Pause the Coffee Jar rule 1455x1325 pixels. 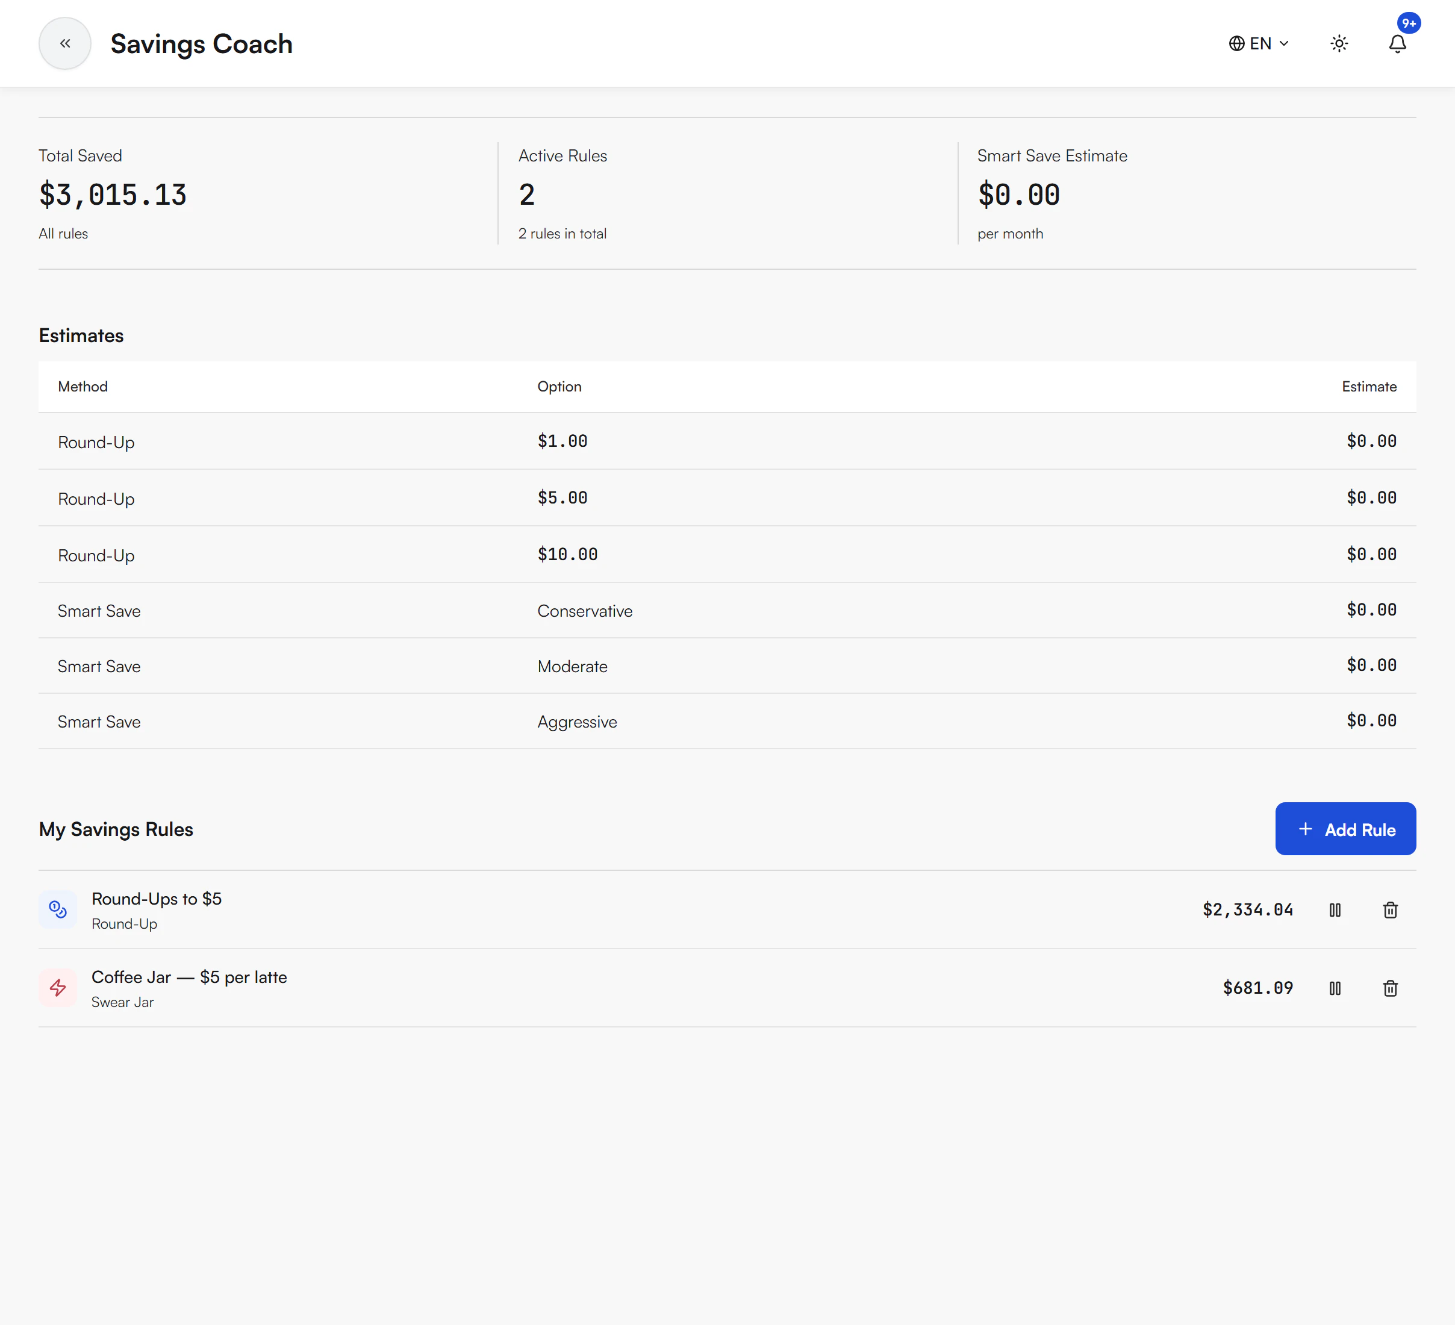[1335, 988]
